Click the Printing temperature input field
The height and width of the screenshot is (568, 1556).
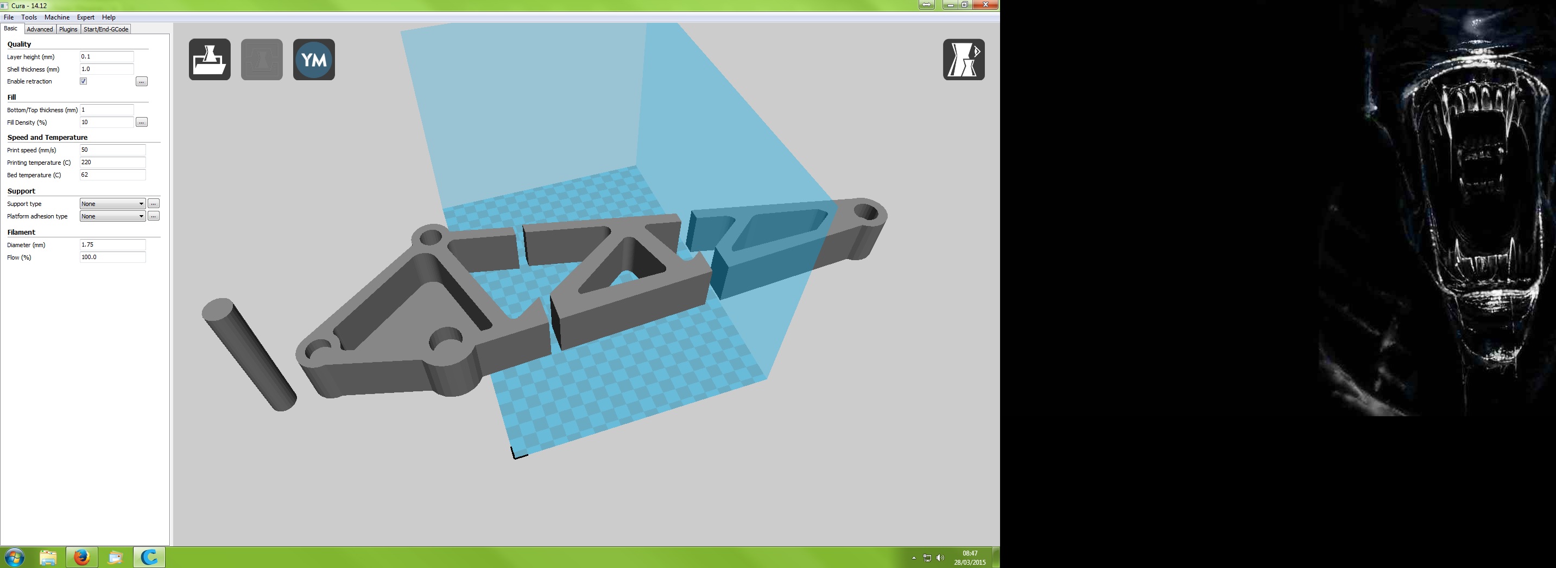point(112,162)
